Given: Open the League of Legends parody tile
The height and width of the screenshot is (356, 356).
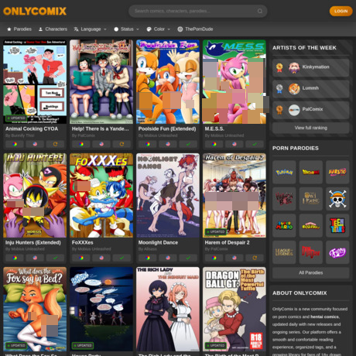Looking at the screenshot, I should click(284, 252).
